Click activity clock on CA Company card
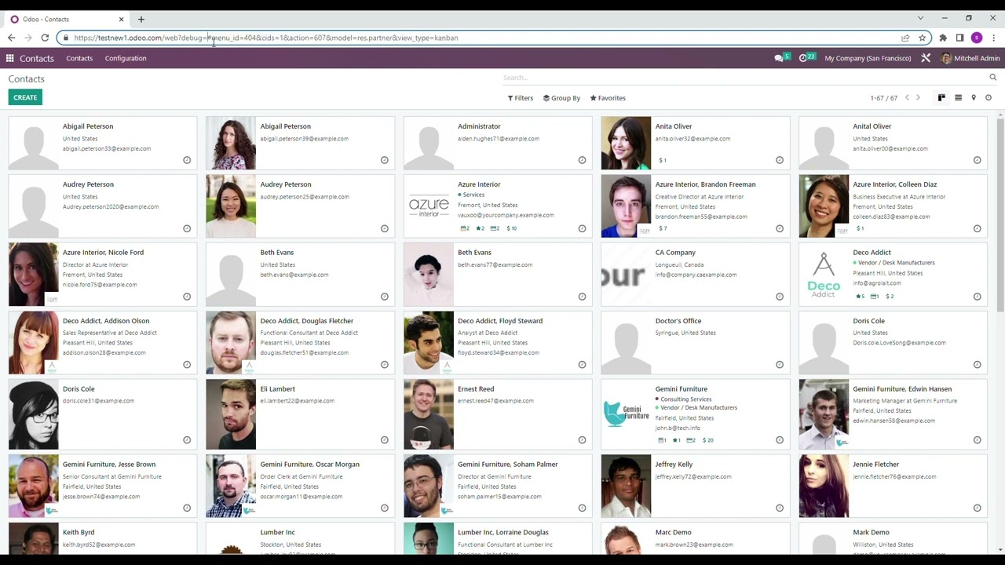This screenshot has width=1005, height=565. [x=780, y=297]
